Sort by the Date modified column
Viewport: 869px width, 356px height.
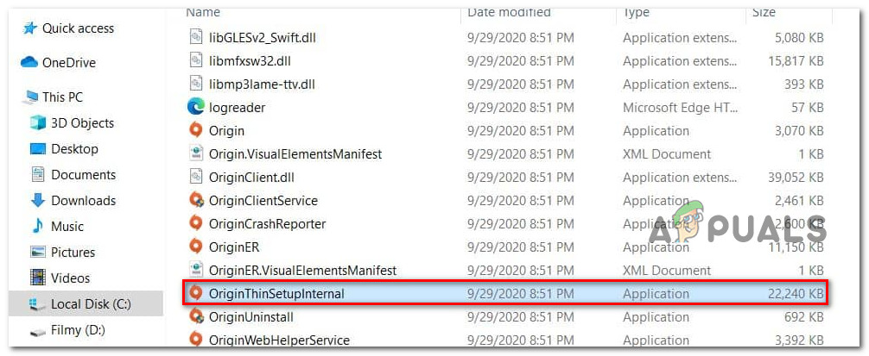509,12
